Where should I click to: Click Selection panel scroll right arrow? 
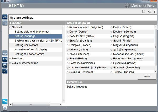pos(61,104)
